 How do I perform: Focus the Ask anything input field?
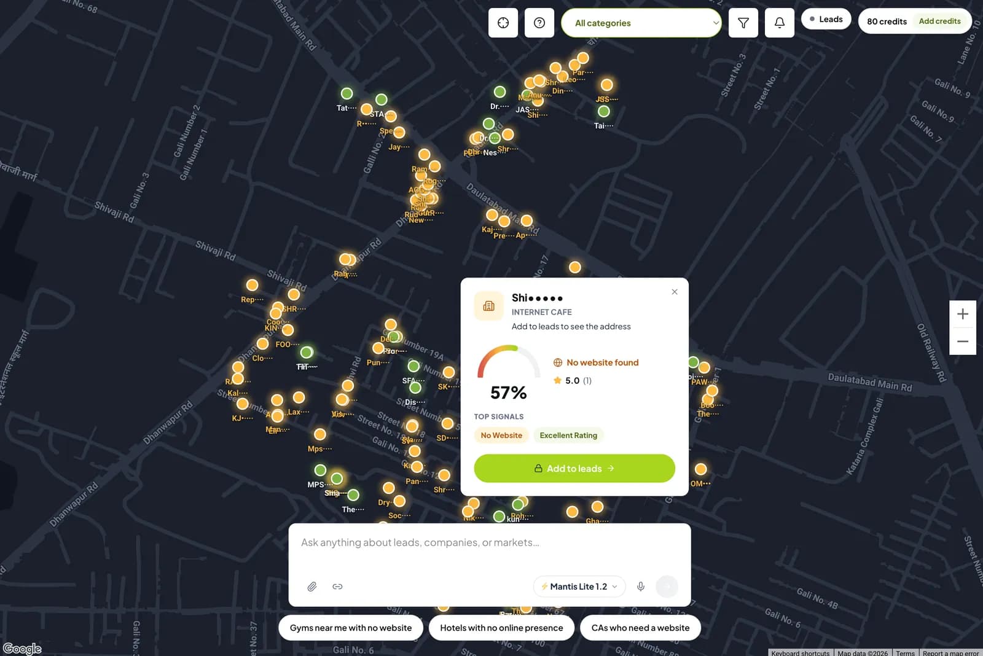(490, 543)
